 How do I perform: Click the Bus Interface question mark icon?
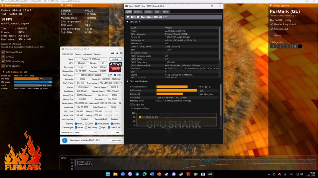coord(121,83)
